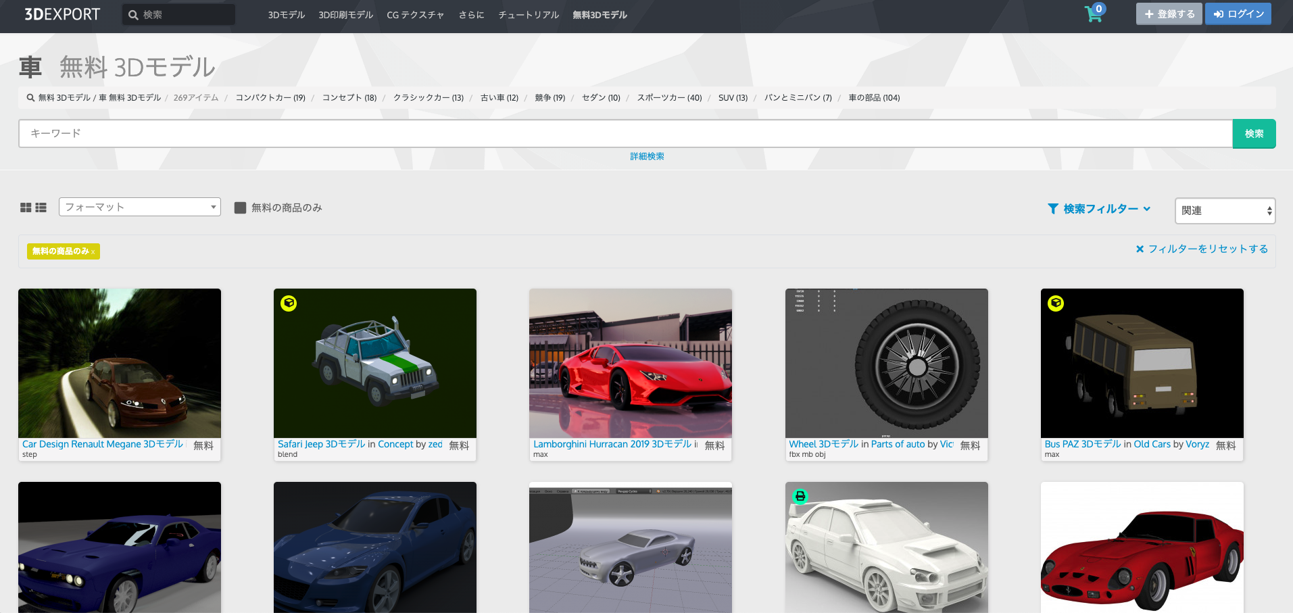The height and width of the screenshot is (613, 1293).
Task: Open Wheel model thumbnail
Action: coord(887,364)
